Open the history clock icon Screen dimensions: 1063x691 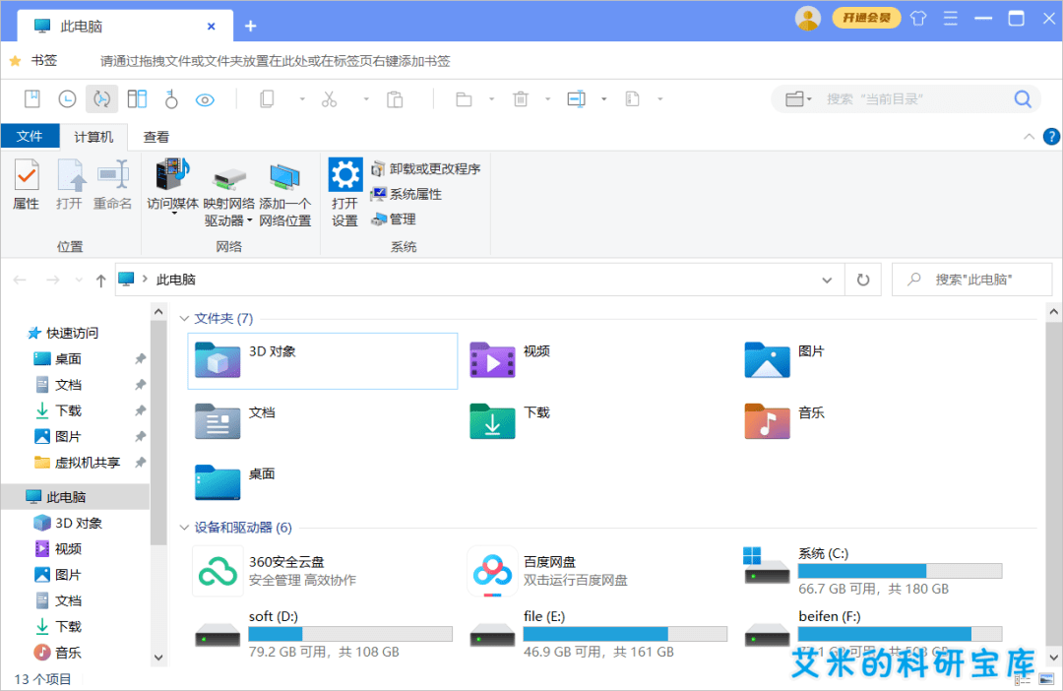tap(67, 99)
